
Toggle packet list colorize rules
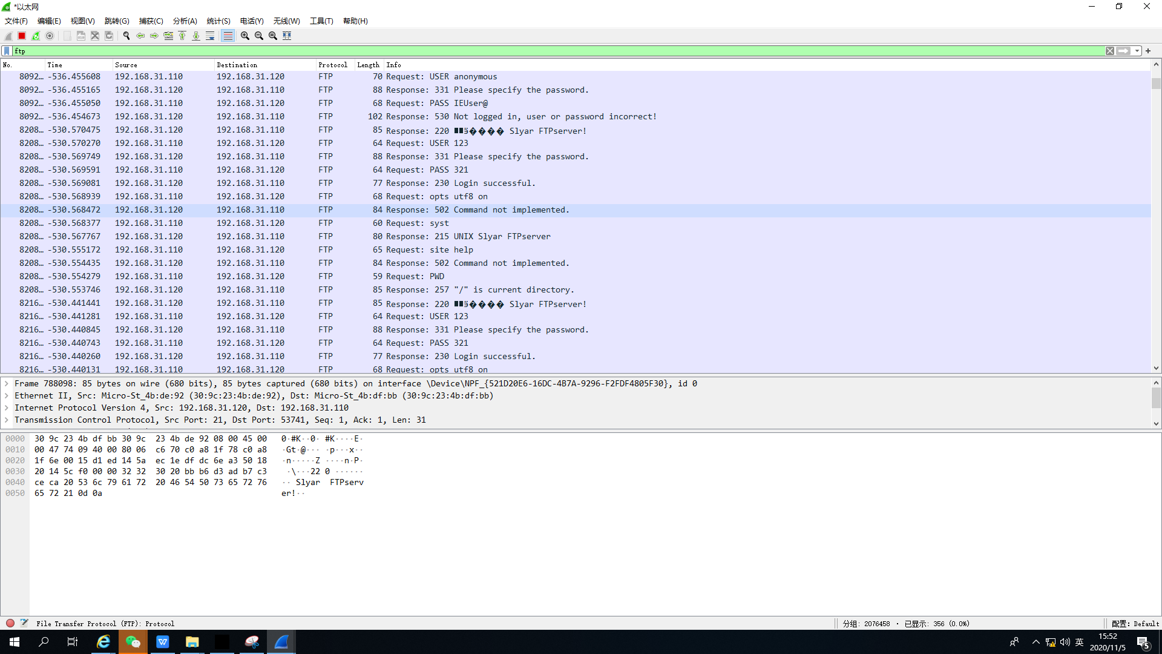(x=228, y=36)
